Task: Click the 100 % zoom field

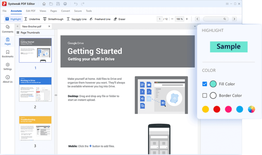Action: (180, 19)
